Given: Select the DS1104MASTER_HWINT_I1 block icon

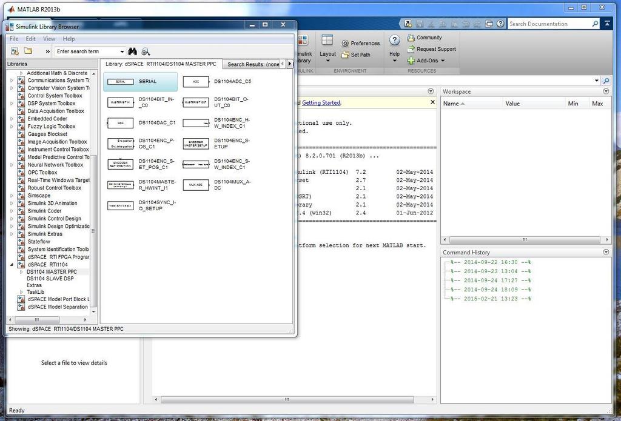Looking at the screenshot, I should [121, 185].
